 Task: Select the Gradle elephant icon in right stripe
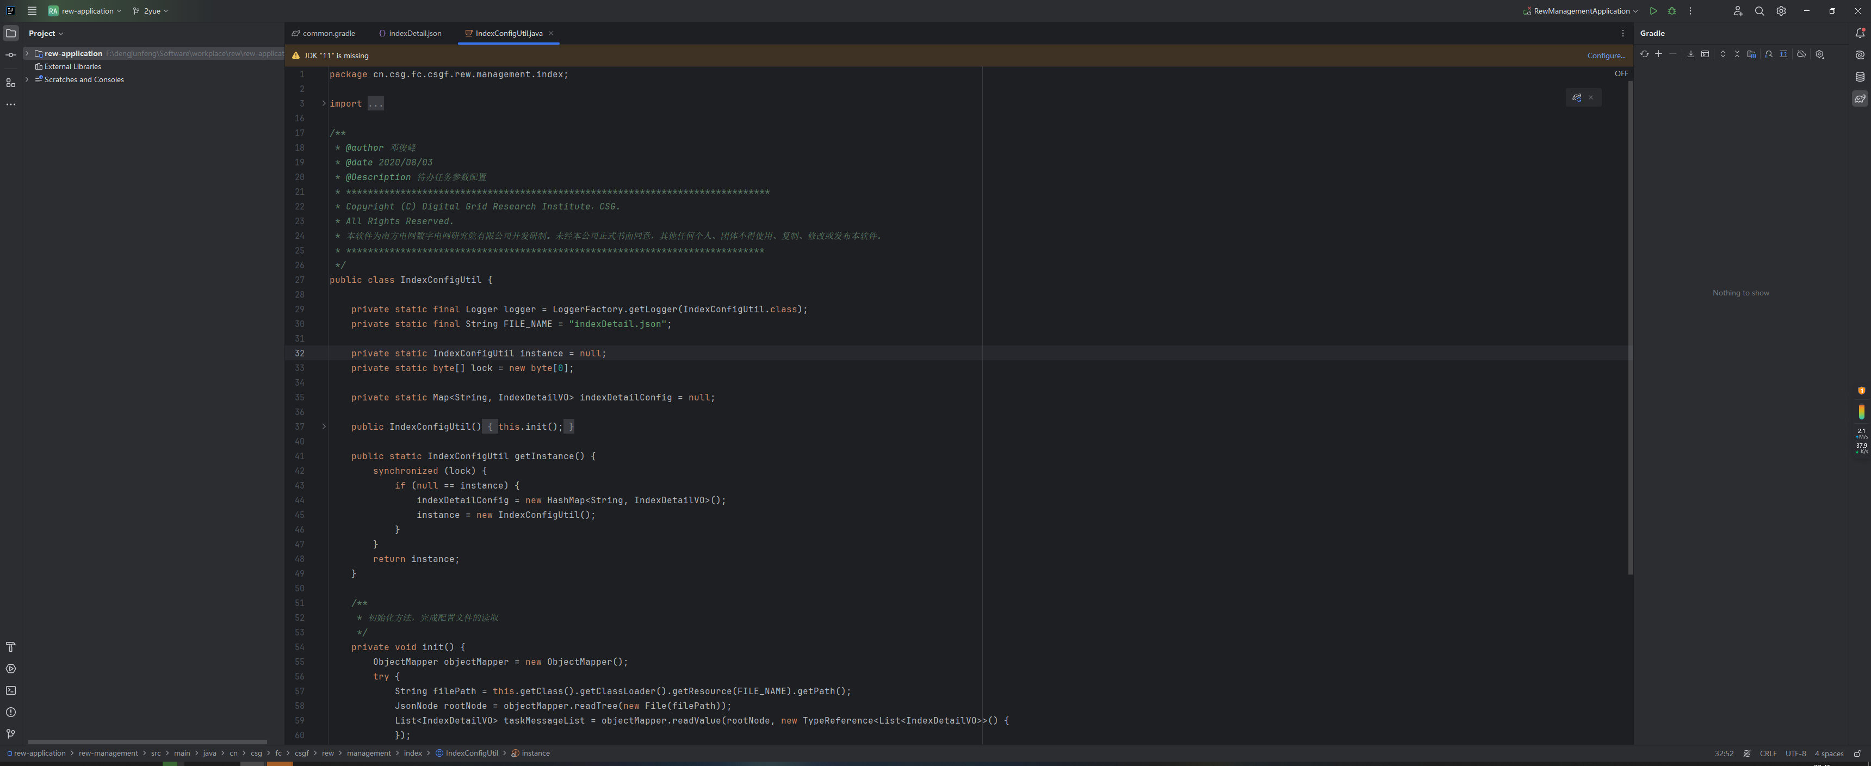click(x=1860, y=99)
